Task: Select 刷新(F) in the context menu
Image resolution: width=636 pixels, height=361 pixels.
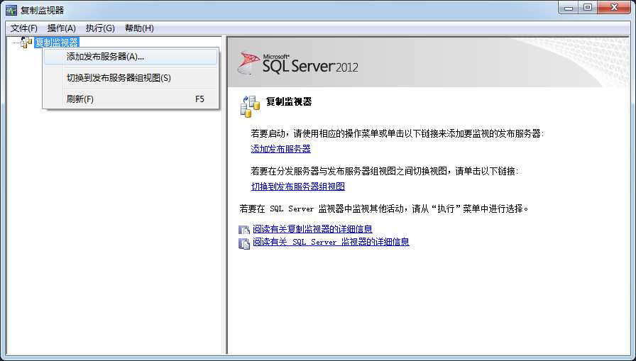Action: pyautogui.click(x=130, y=99)
